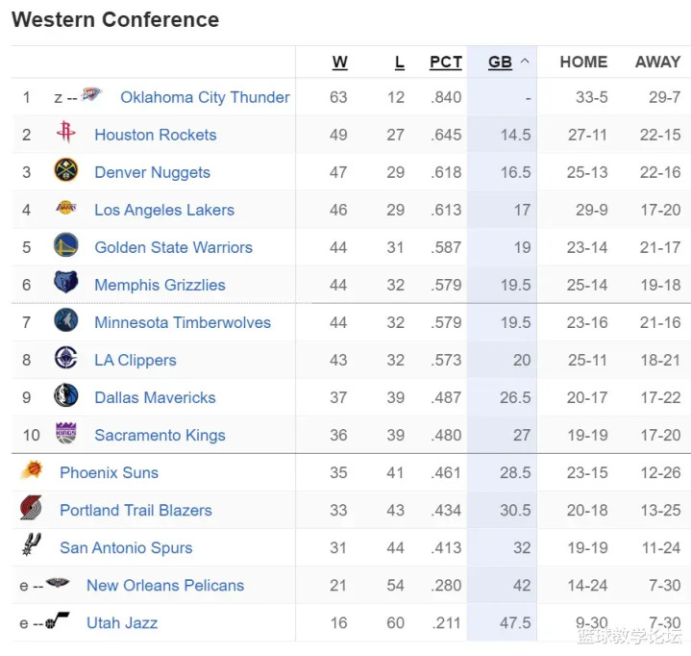The height and width of the screenshot is (656, 691).
Task: Sort table by L losses header
Action: click(x=399, y=63)
